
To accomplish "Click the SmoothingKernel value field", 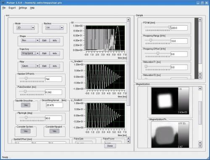I will 54,105.
